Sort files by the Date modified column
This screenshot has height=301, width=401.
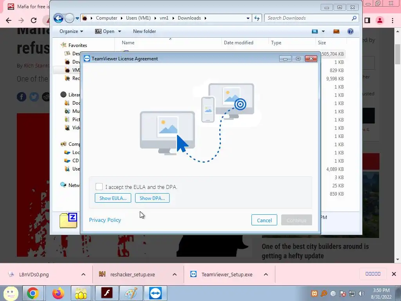click(x=238, y=43)
